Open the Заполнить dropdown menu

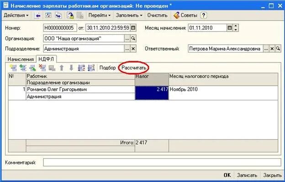[129, 16]
